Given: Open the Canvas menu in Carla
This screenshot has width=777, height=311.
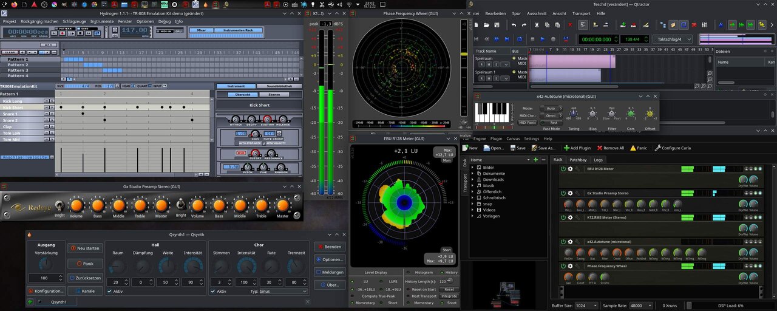Looking at the screenshot, I should [513, 138].
